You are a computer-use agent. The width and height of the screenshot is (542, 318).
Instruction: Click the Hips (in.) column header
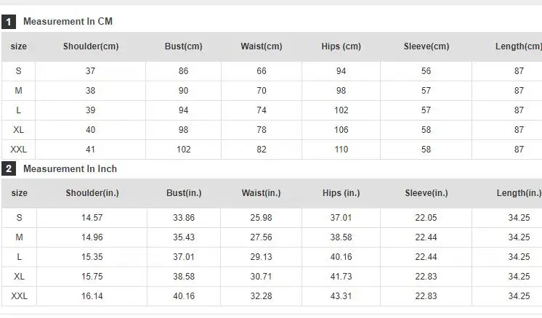coord(341,193)
